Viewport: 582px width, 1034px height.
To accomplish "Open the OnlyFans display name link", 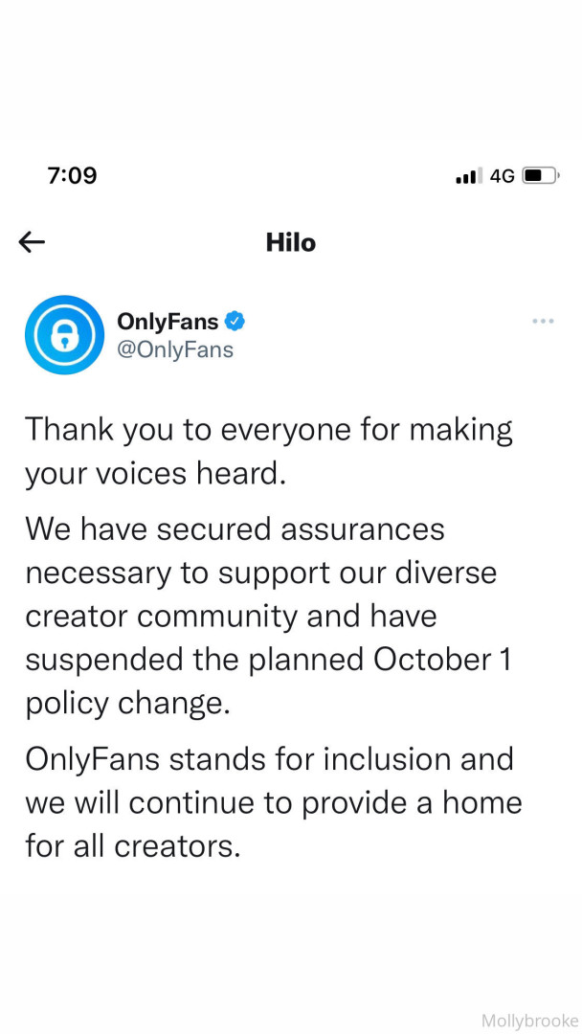I will tap(168, 322).
